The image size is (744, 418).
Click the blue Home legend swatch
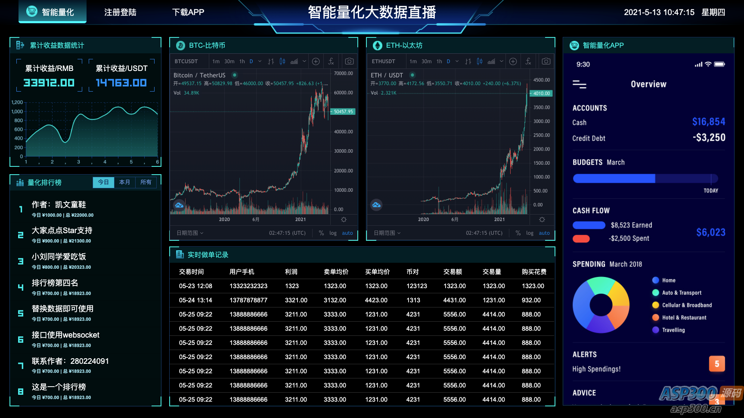pos(656,280)
